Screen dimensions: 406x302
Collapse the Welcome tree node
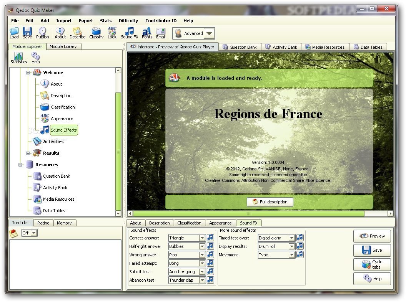click(28, 73)
